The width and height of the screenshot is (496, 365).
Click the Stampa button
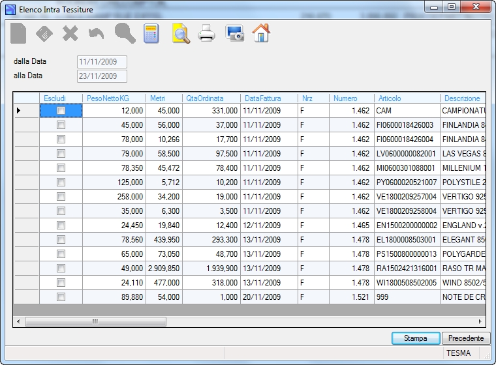pos(416,338)
